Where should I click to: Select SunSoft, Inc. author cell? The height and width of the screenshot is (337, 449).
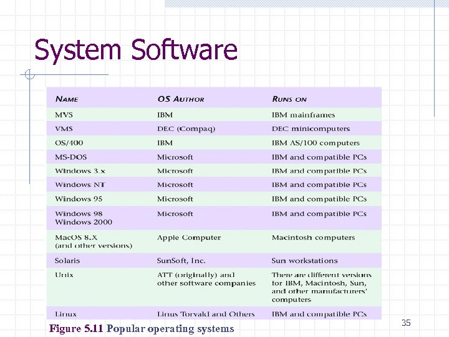click(181, 261)
